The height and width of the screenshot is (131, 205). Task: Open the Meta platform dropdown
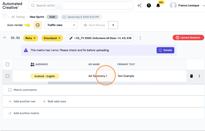point(31,38)
